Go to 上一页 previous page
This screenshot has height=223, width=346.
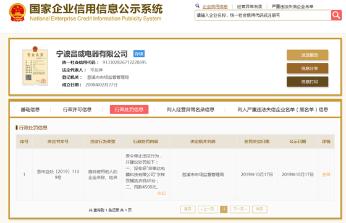[208, 209]
